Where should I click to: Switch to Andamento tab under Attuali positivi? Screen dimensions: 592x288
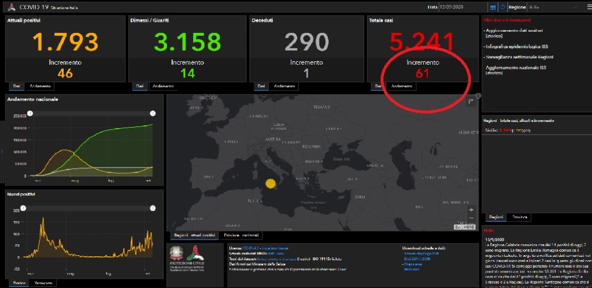click(x=40, y=86)
